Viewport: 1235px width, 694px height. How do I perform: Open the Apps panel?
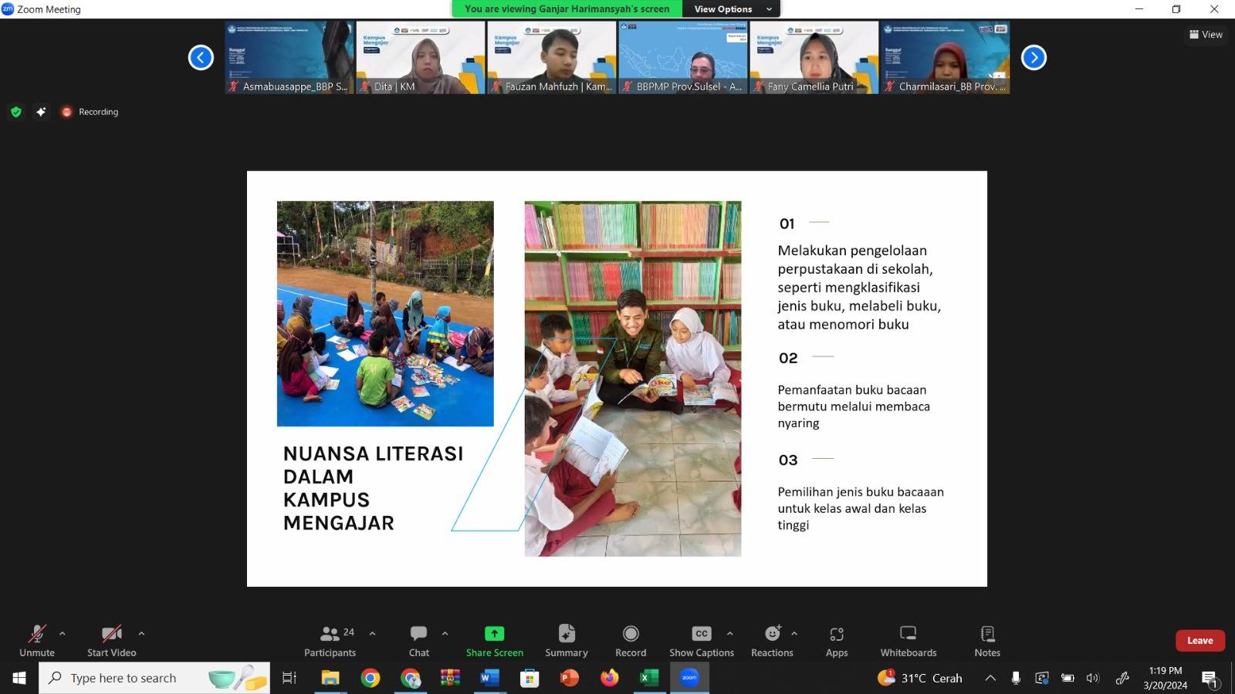tap(837, 641)
